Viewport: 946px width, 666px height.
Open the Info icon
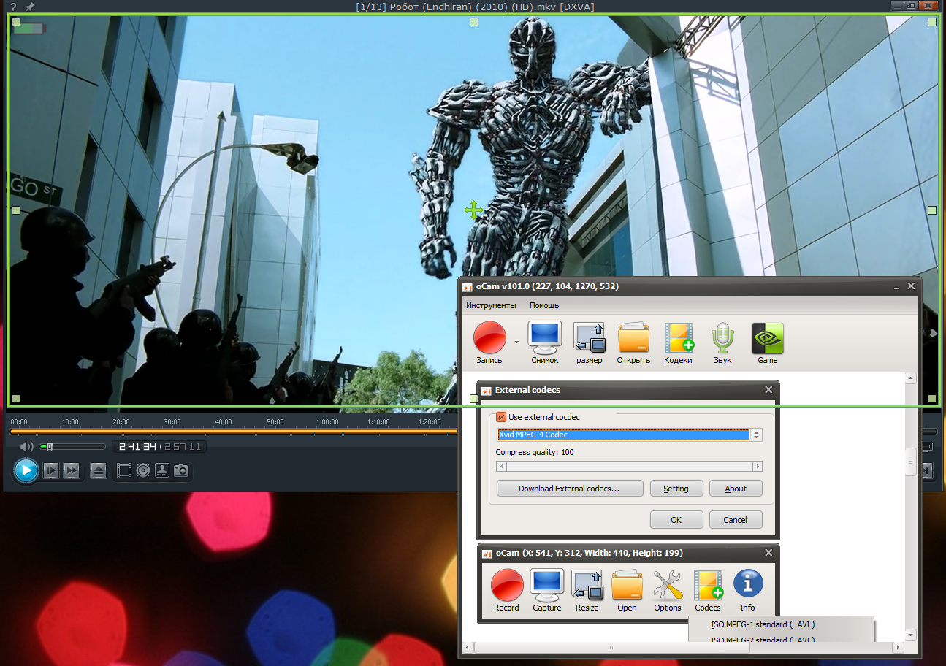click(x=748, y=591)
